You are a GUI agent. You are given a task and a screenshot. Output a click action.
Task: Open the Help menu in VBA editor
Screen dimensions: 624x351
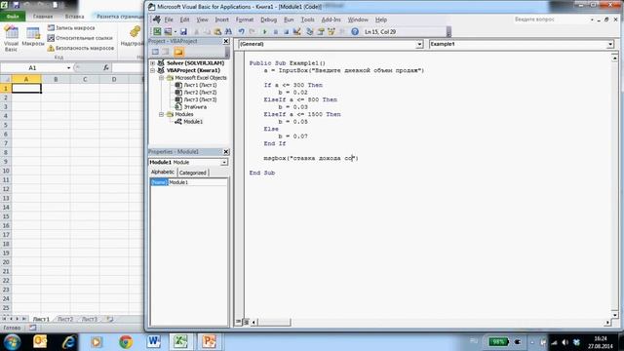coord(381,19)
